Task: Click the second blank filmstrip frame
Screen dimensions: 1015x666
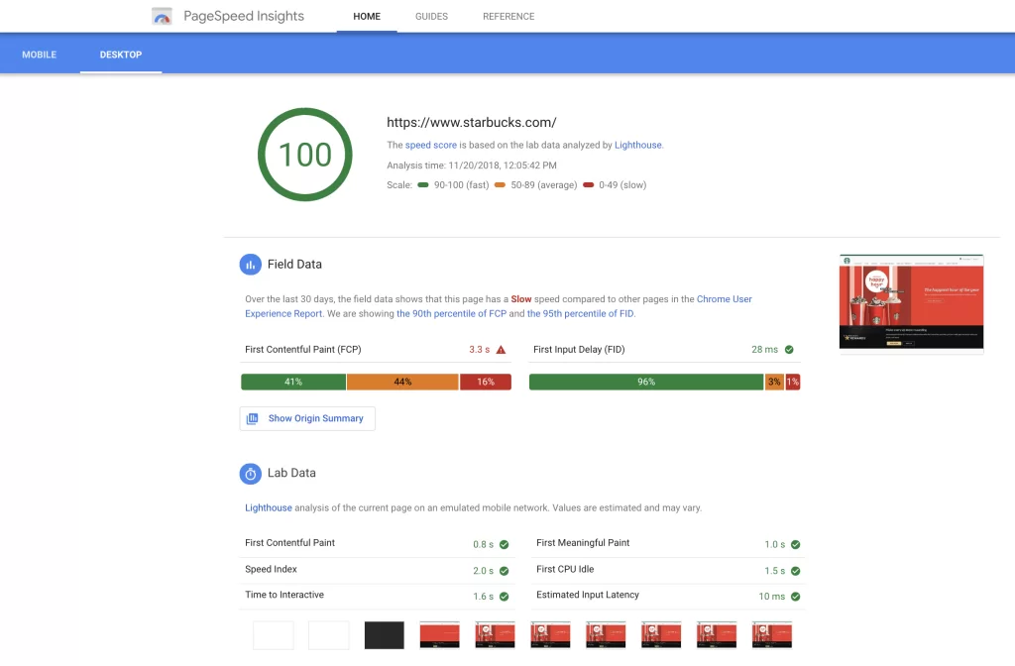Action: tap(329, 635)
